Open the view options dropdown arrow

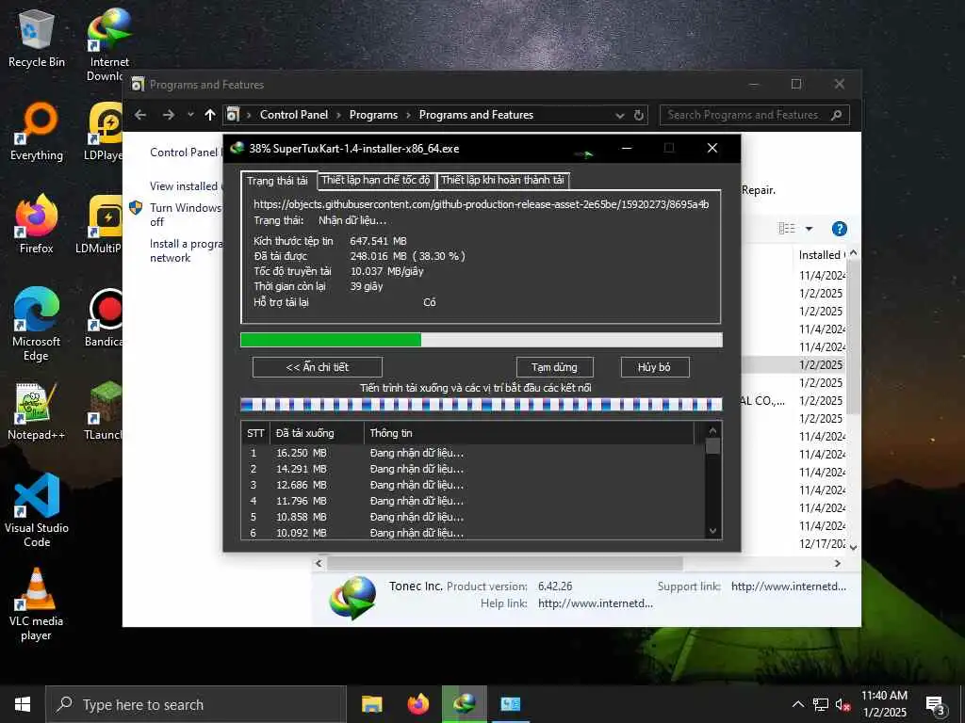[x=810, y=229]
